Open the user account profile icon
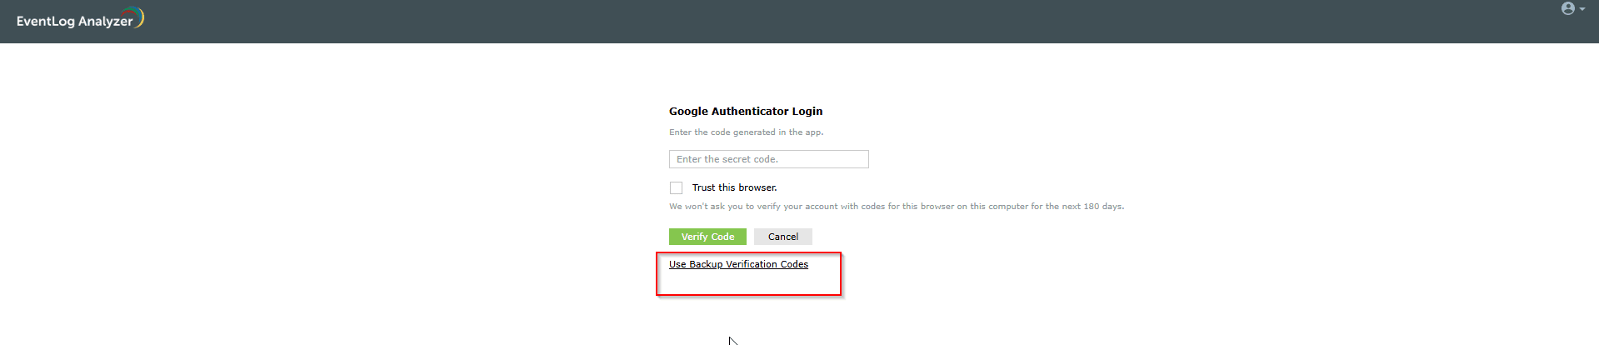The height and width of the screenshot is (345, 1599). point(1567,9)
